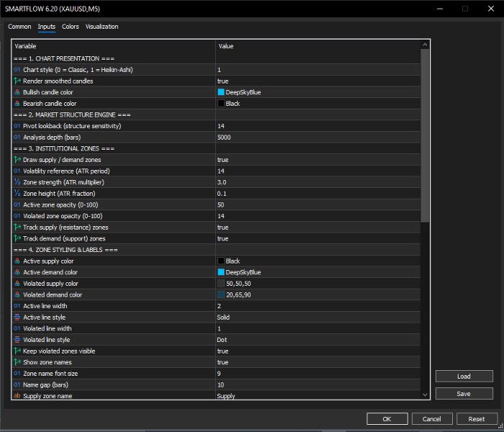Toggle the Render smoothed candles true value

click(318, 81)
